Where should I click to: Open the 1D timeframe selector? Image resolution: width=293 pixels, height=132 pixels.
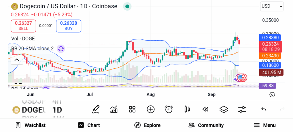click(x=57, y=110)
